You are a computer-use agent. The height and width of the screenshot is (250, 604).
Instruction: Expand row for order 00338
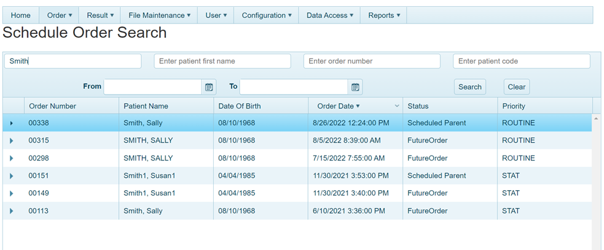[12, 123]
